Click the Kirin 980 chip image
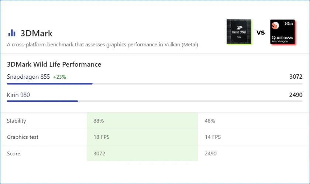Viewport: 310px width, 184px height. tap(239, 32)
